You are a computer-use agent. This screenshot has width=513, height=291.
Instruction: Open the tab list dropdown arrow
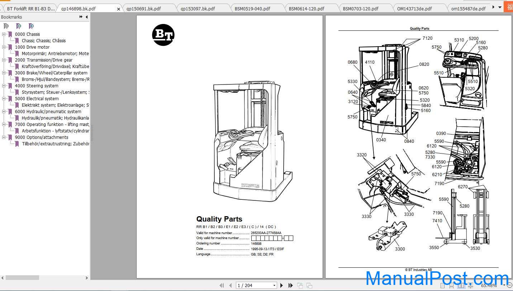pos(500,7)
